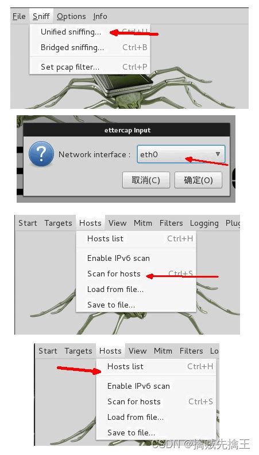This screenshot has height=455, width=259.
Task: Open the truncated Plug(ins) menu
Action: (x=233, y=223)
